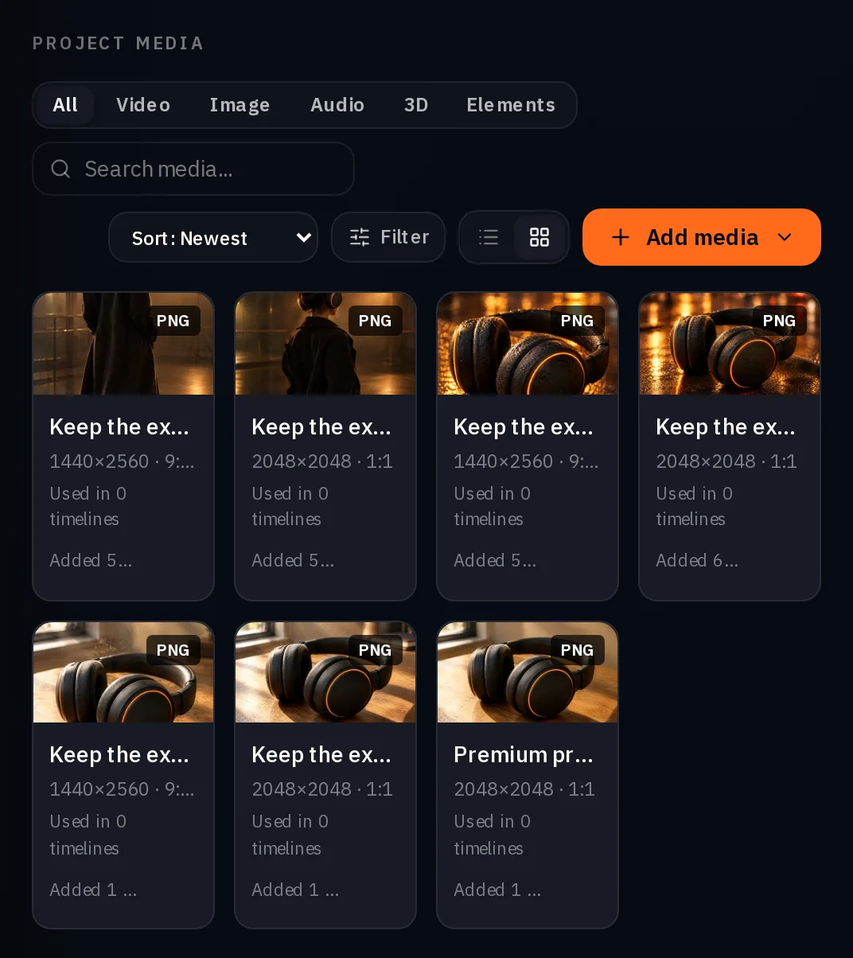853x958 pixels.
Task: Open second-row 1440×2560 headphones on desk thumbnail
Action: [x=123, y=672]
